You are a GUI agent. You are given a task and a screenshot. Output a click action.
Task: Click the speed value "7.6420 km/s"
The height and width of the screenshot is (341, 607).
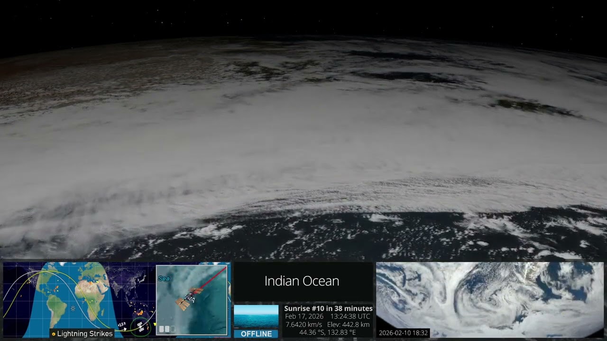click(303, 324)
